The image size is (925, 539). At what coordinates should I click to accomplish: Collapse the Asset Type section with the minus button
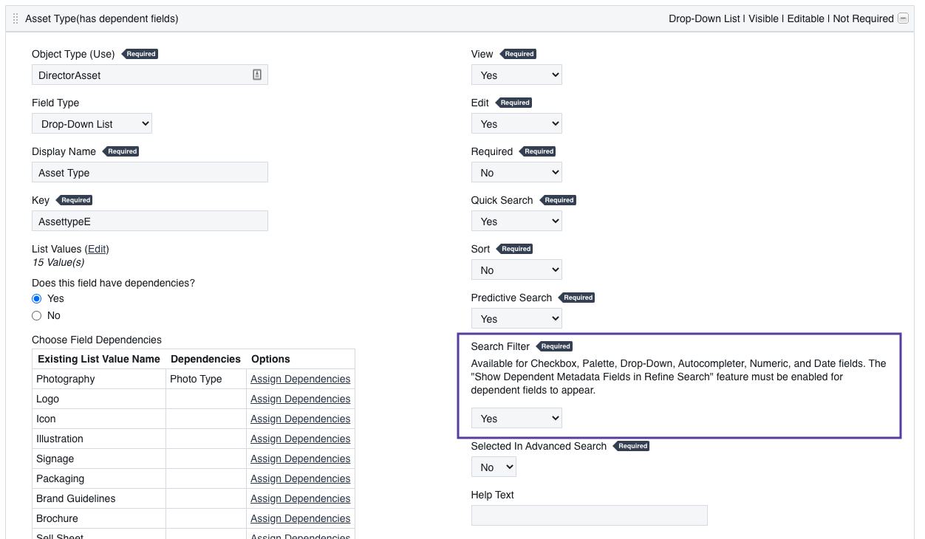tap(903, 17)
